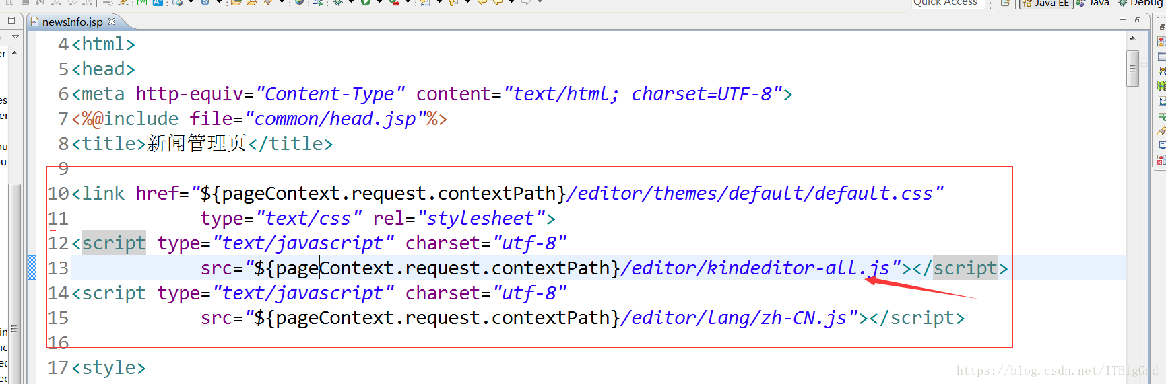Click the left panel's scroll-up arrow
The height and width of the screenshot is (384, 1166).
[x=14, y=52]
